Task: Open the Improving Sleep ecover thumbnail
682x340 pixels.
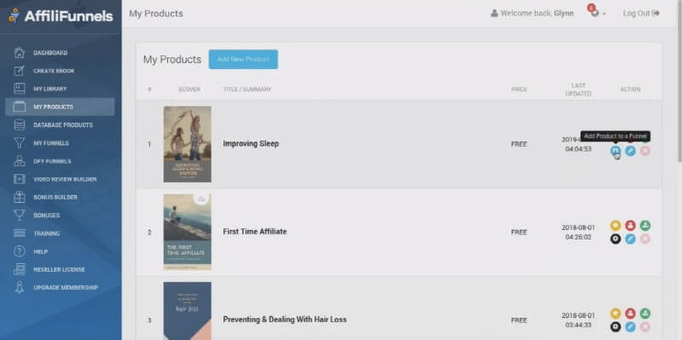Action: point(188,144)
